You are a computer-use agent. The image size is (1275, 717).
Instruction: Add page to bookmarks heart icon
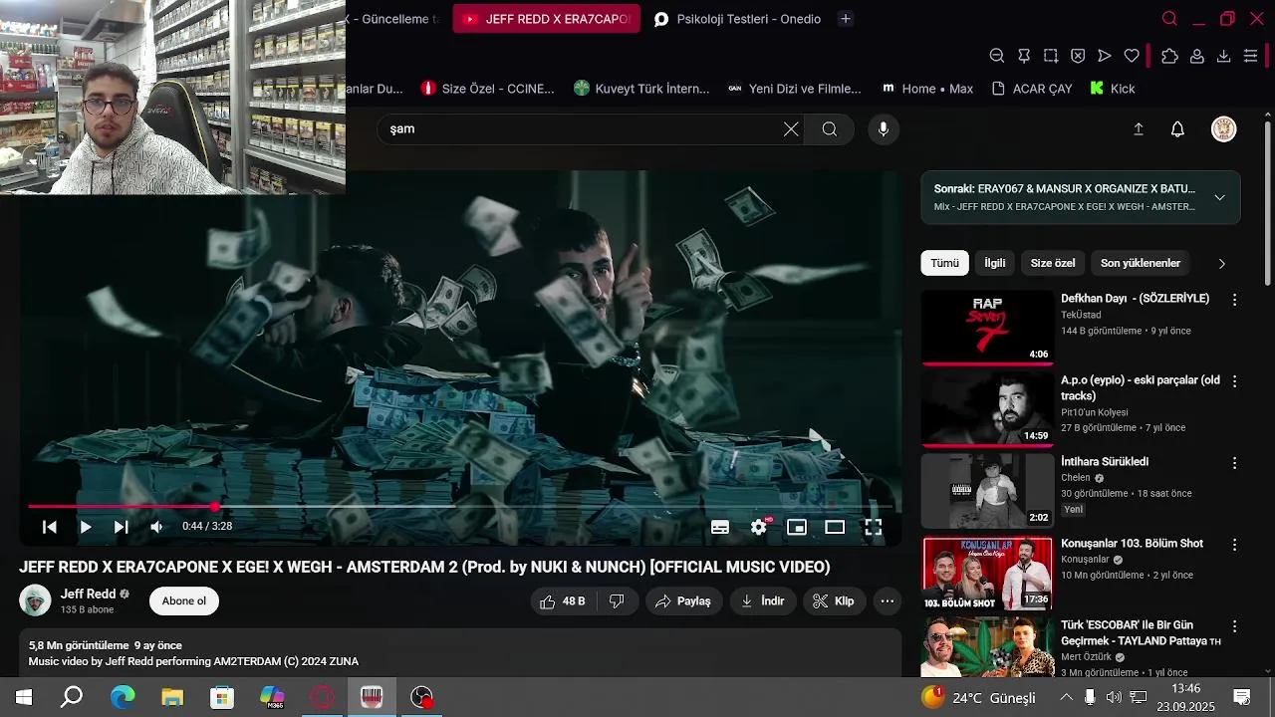1132,56
